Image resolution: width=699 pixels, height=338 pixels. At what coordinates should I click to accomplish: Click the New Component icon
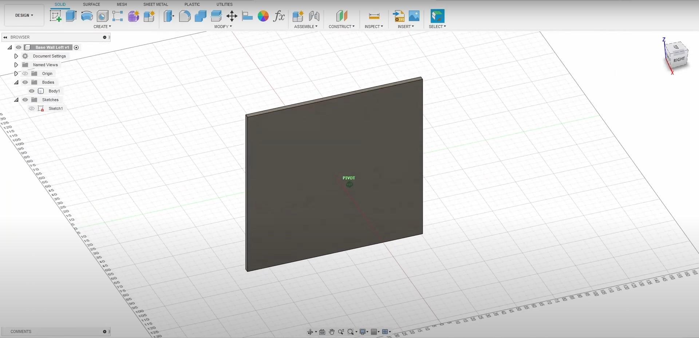(x=298, y=16)
